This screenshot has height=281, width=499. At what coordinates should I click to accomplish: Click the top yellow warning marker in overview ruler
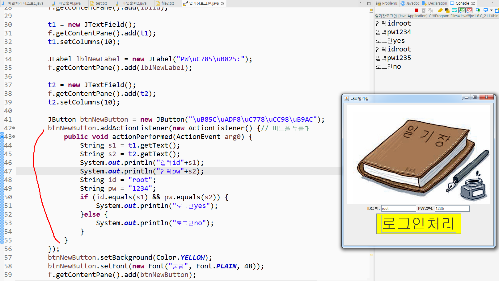pos(371,10)
